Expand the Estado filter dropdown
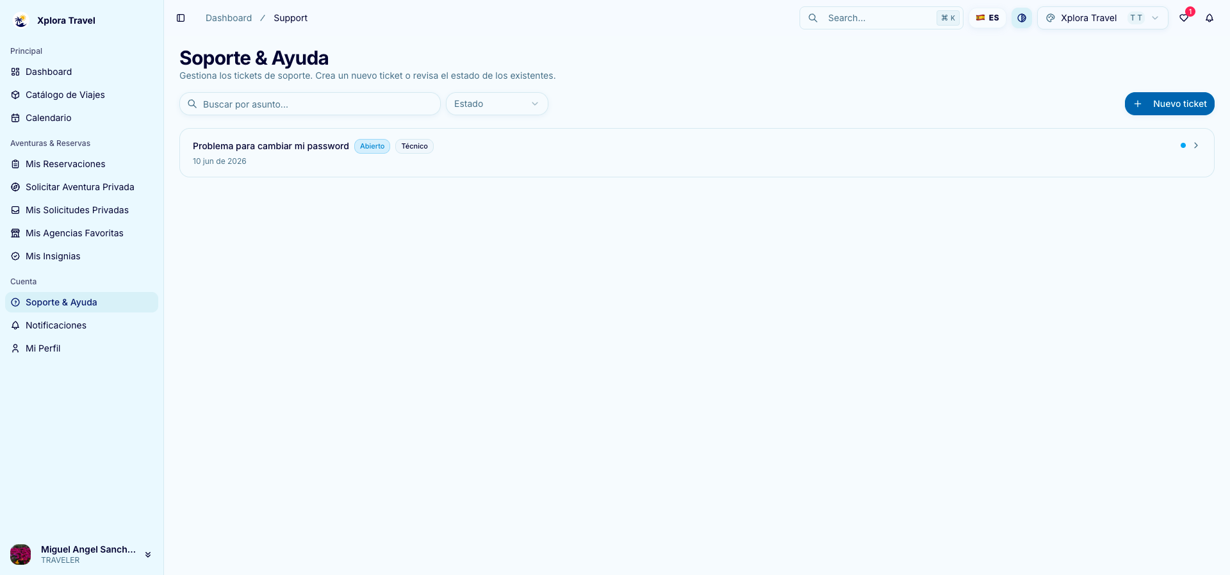This screenshot has width=1230, height=575. [497, 104]
